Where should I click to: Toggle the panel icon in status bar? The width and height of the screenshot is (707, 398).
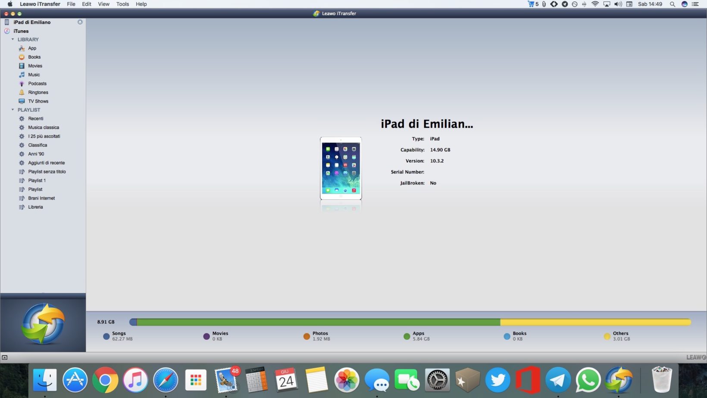pos(5,357)
